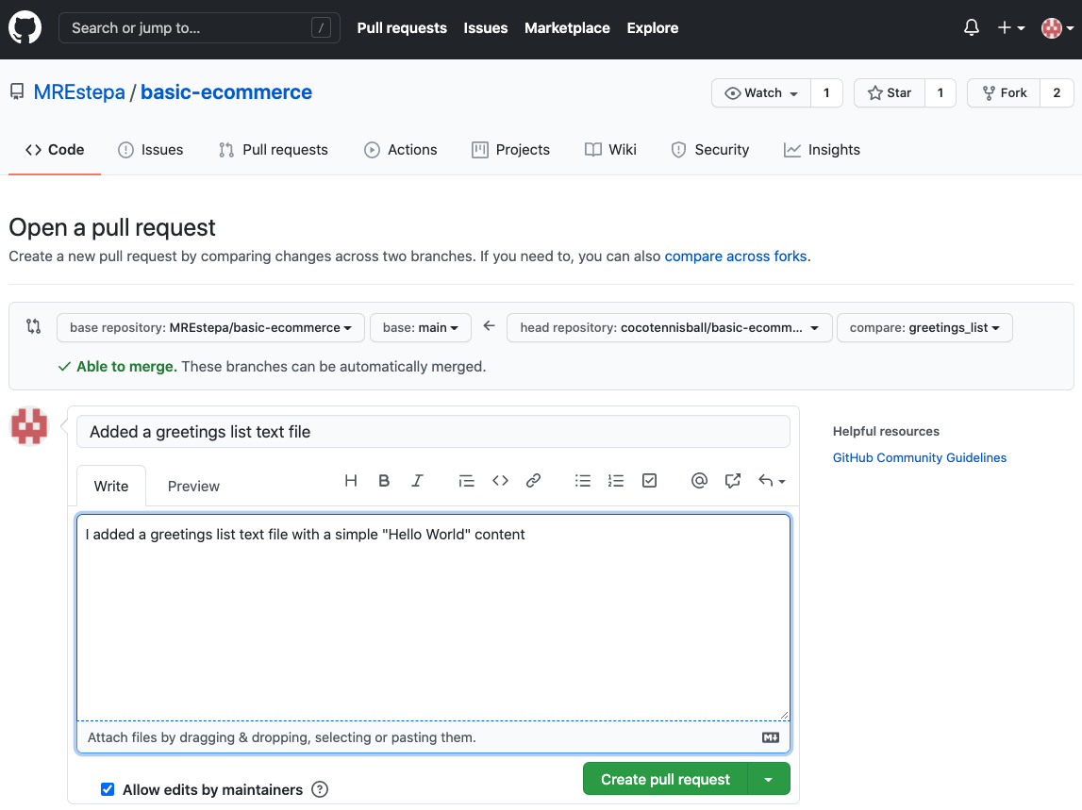Open the notifications bell
Image resolution: width=1082 pixels, height=810 pixels.
pos(972,27)
